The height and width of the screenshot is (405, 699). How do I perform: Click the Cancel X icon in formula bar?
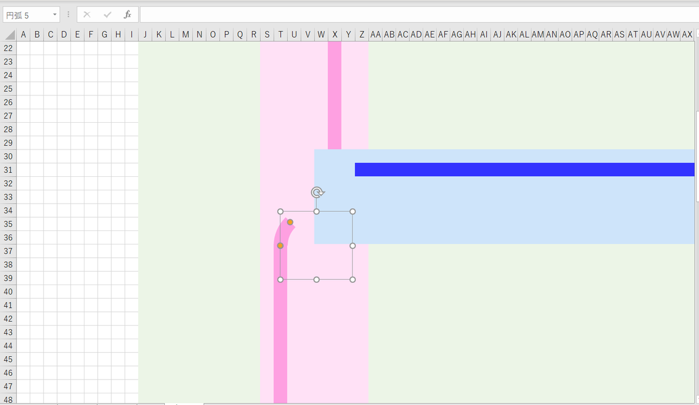point(87,15)
